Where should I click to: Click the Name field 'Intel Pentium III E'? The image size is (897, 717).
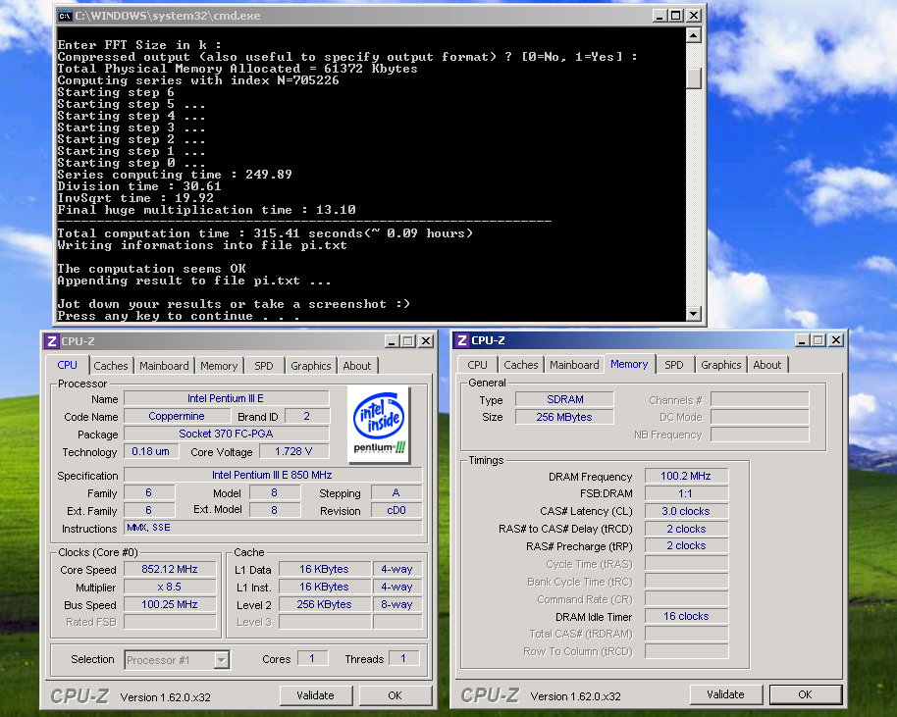pyautogui.click(x=226, y=398)
